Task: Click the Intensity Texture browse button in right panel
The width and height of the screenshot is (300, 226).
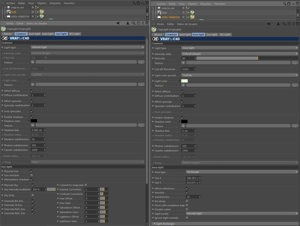Action: point(295,63)
